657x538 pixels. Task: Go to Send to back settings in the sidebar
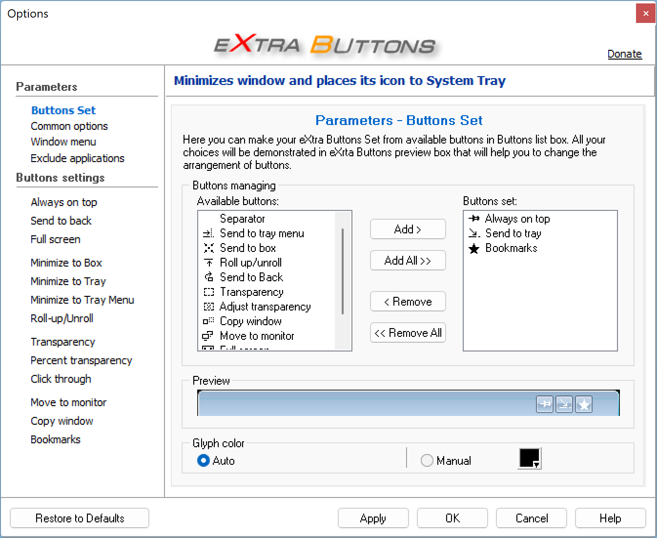pos(61,221)
